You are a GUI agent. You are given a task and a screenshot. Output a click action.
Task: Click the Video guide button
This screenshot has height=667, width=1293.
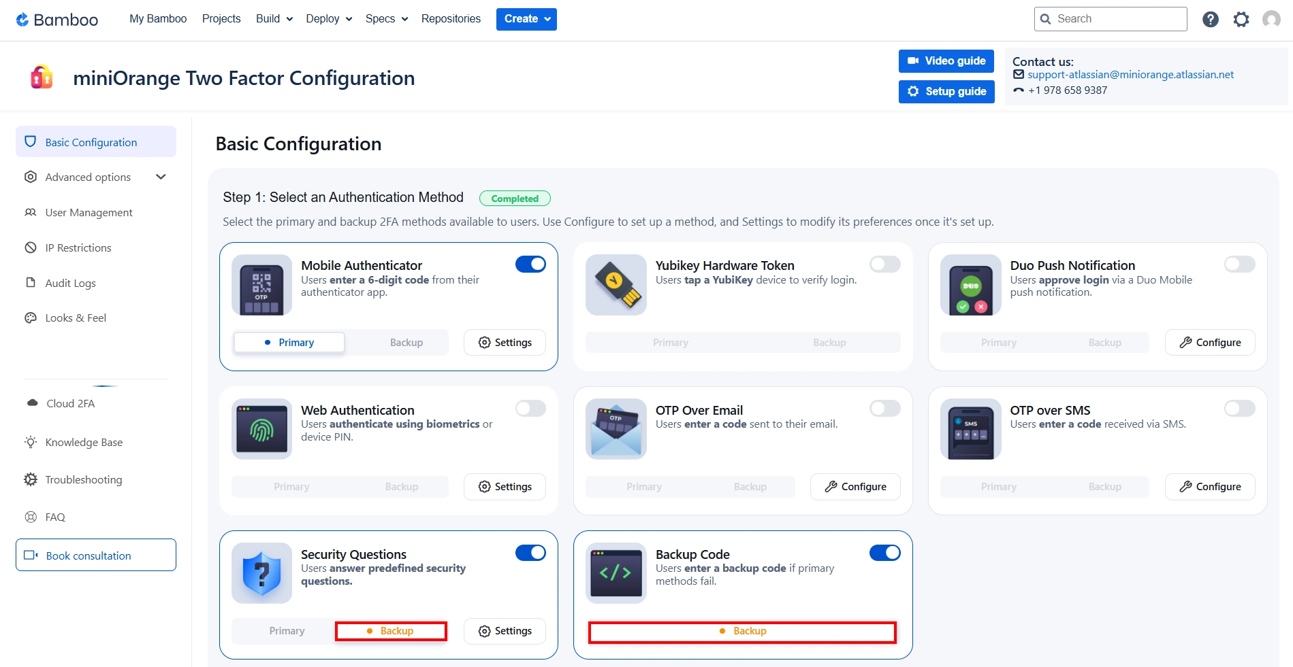946,61
